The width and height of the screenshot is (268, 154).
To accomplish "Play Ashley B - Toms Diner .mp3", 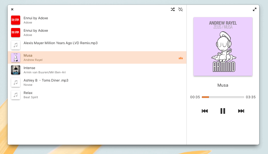I will [x=97, y=82].
